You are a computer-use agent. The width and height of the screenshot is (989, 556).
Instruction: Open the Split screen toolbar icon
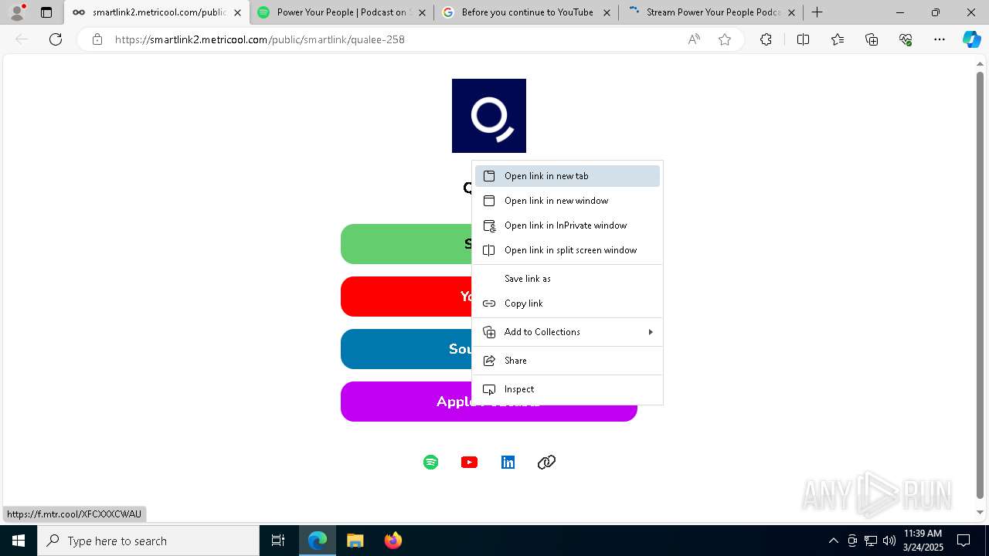click(803, 39)
